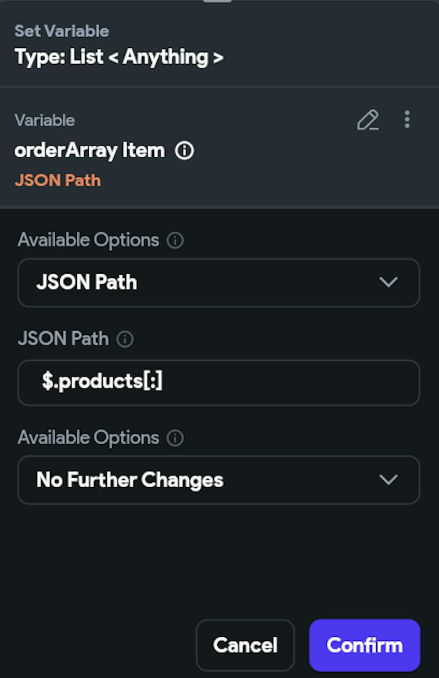
Task: Click info icon beside first Available Options label
Action: point(175,240)
